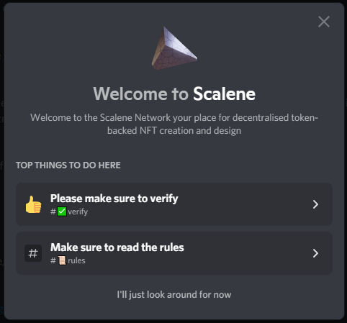Click the hash icon on the rules card
The height and width of the screenshot is (323, 347).
(33, 253)
